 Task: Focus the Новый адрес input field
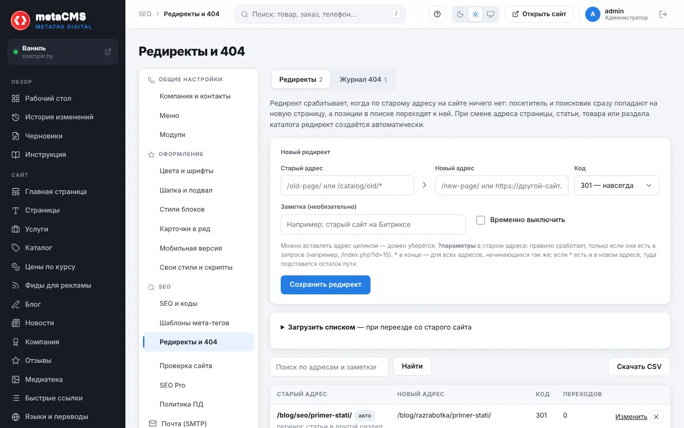(502, 185)
